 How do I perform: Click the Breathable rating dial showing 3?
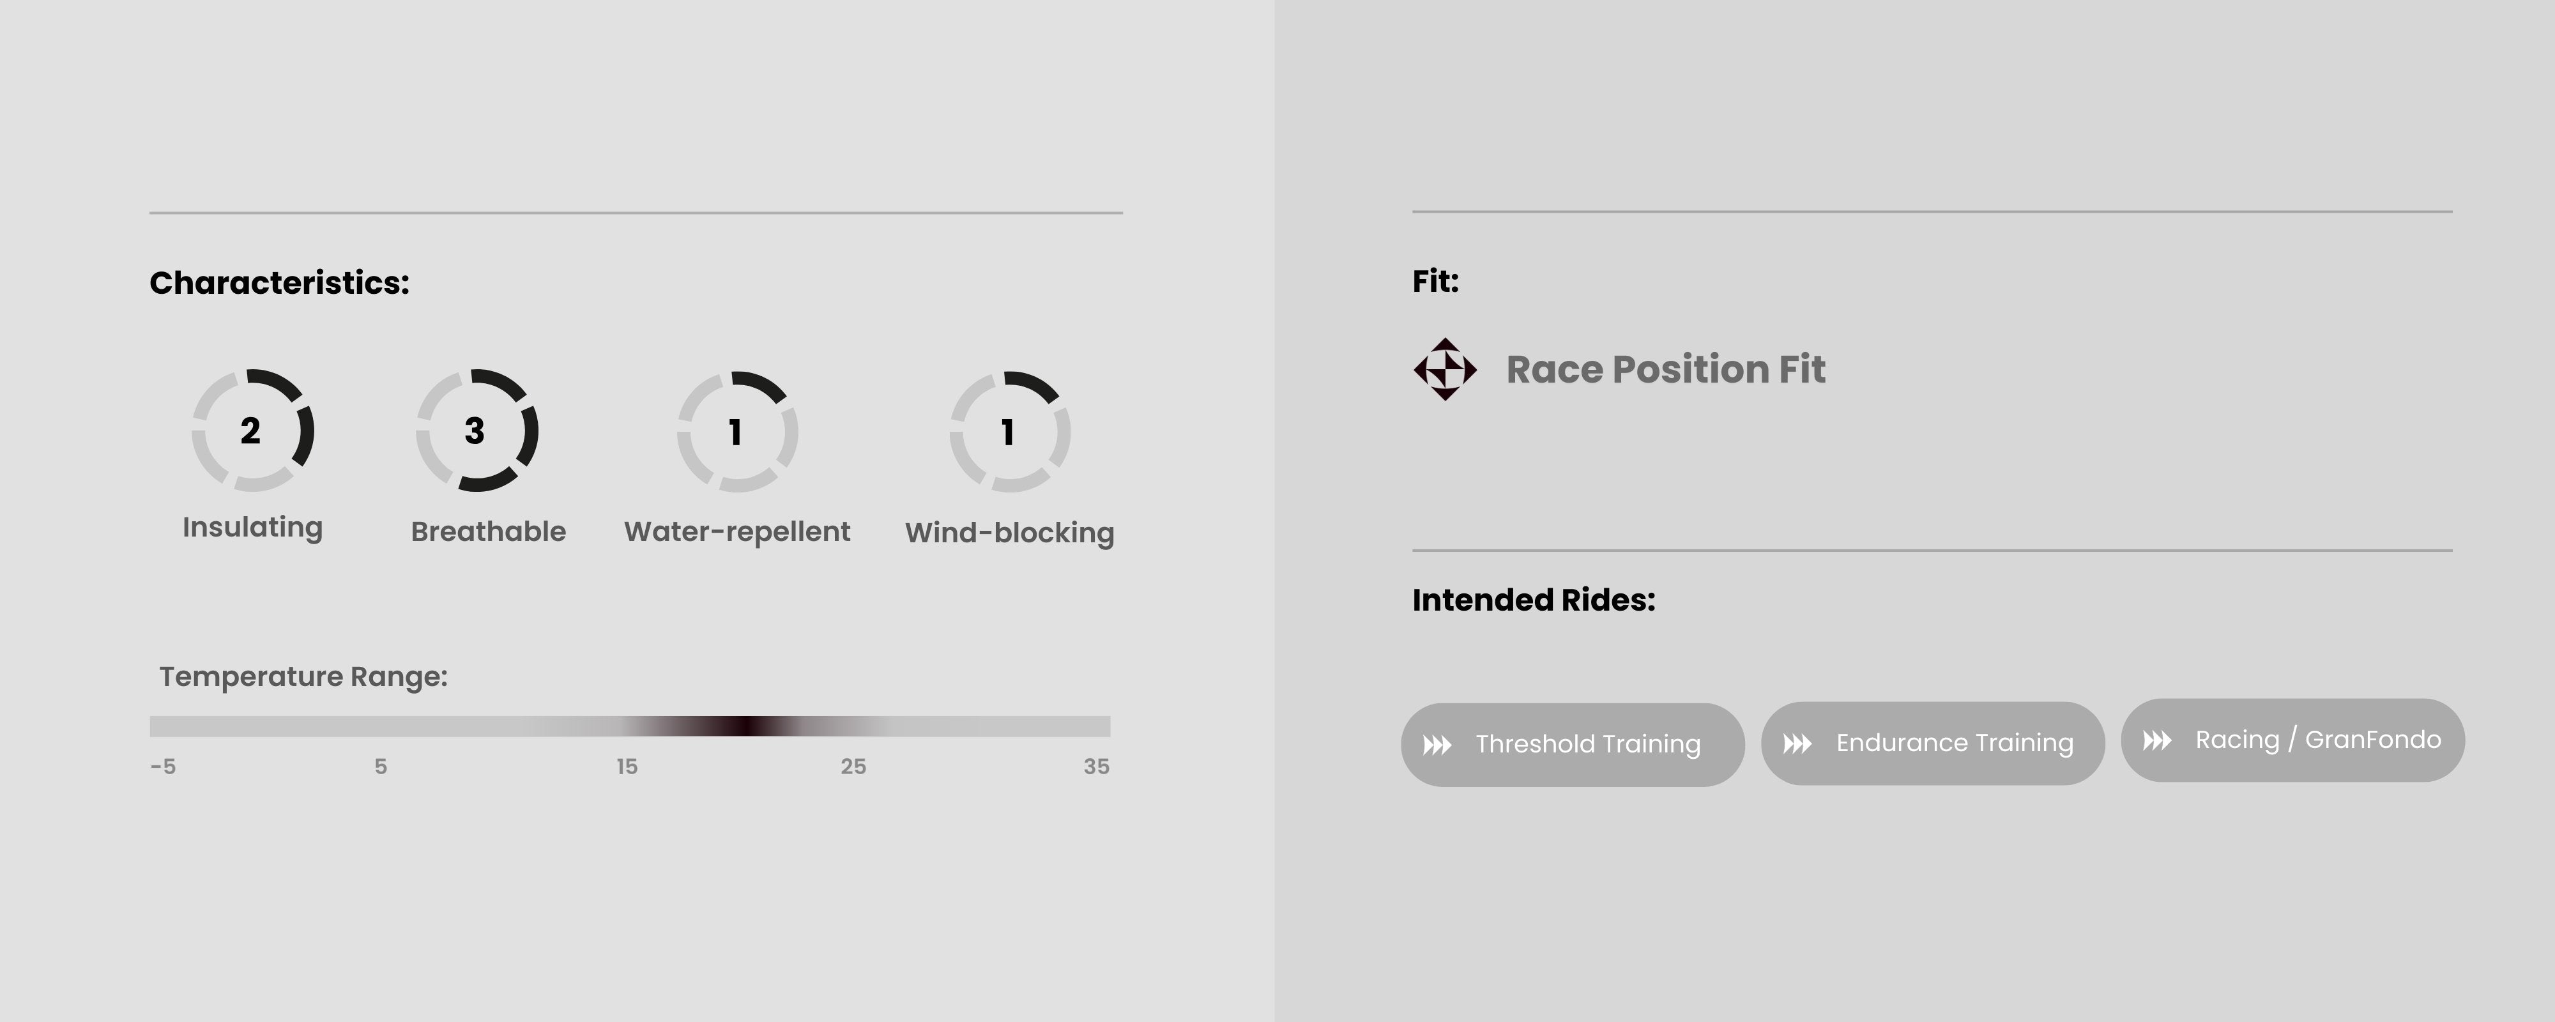(x=476, y=431)
